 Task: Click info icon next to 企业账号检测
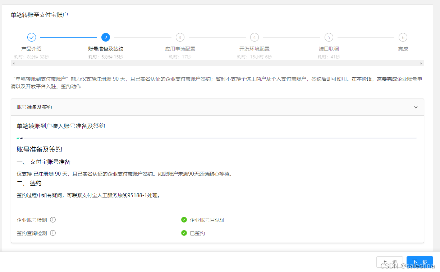[53, 220]
